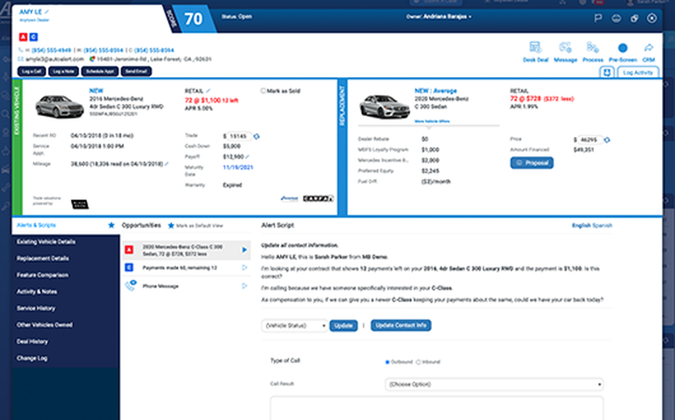
Task: Open Feature Comparison section
Action: point(43,275)
